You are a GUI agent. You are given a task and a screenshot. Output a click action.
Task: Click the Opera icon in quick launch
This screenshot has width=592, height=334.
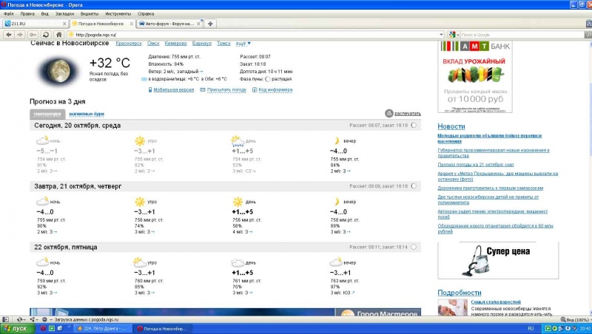[x=43, y=328]
